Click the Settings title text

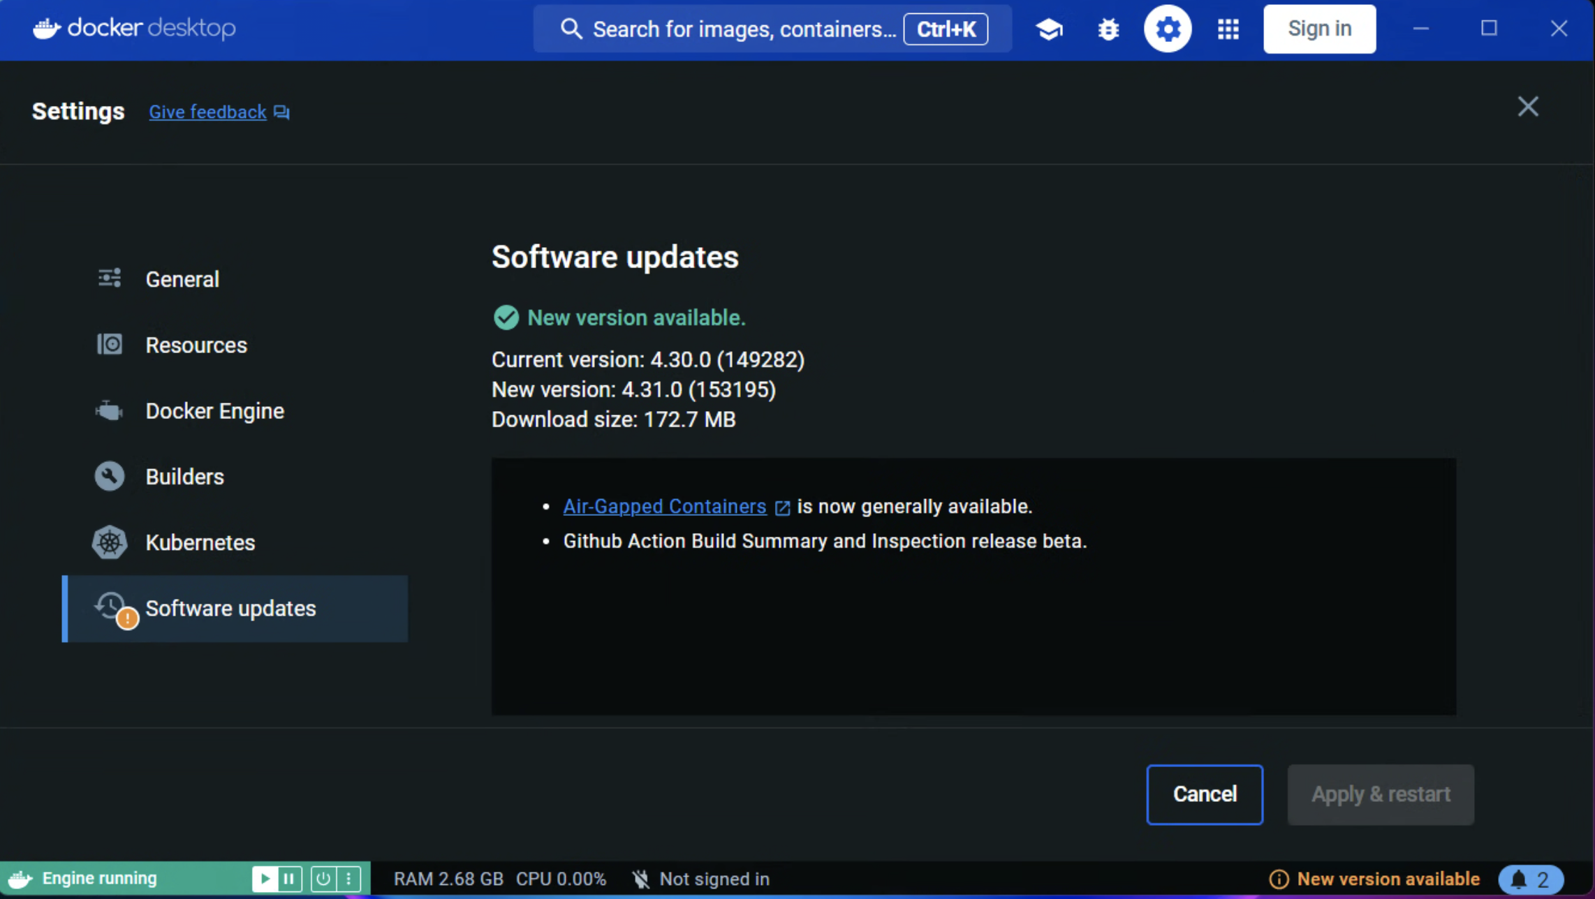tap(78, 112)
